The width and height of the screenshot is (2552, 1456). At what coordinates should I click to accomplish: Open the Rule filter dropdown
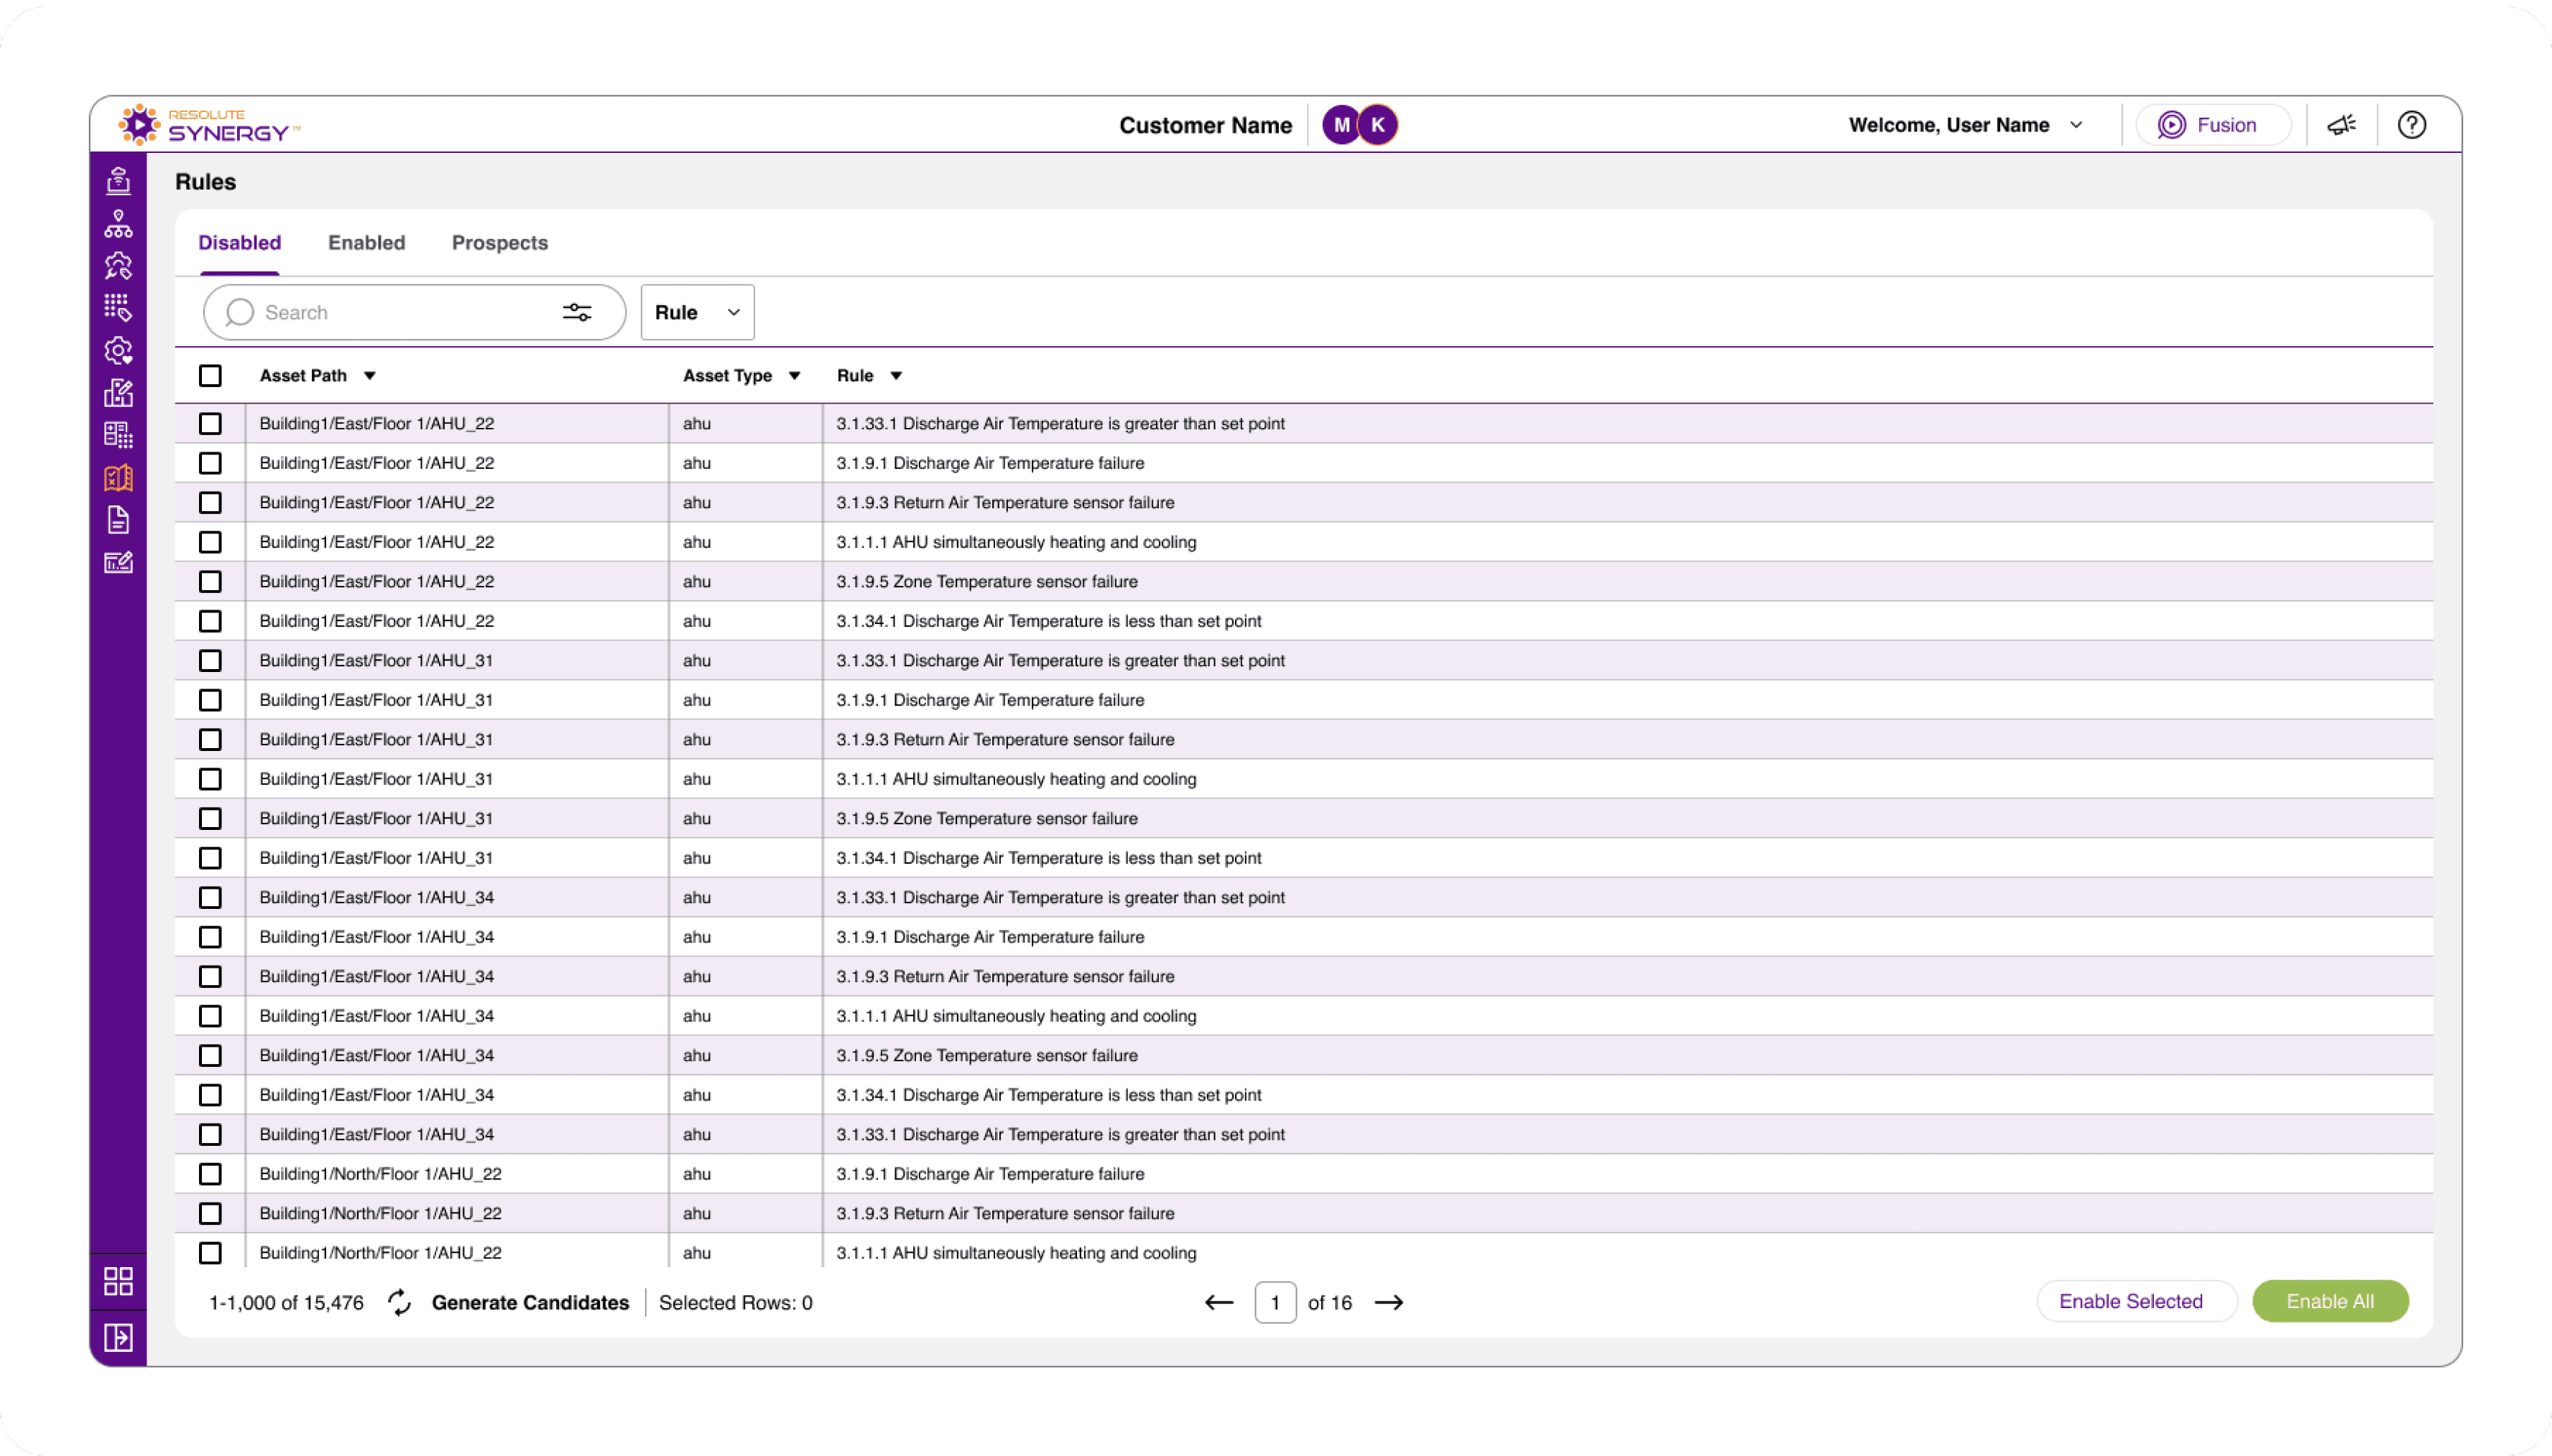coord(697,313)
